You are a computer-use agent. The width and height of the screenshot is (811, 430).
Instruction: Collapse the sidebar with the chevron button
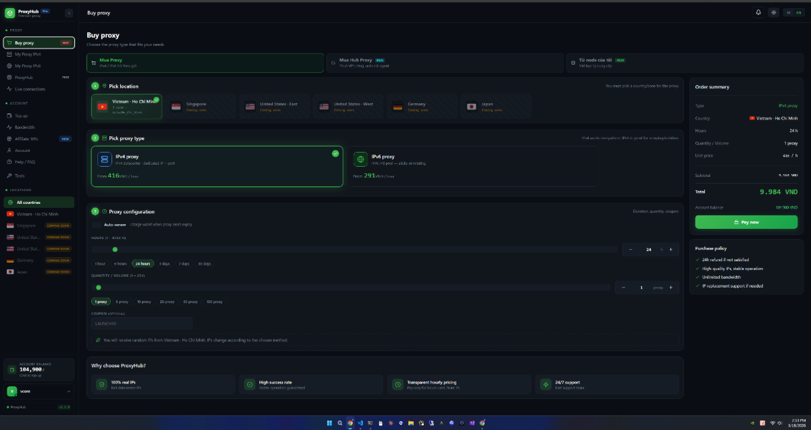[x=70, y=13]
